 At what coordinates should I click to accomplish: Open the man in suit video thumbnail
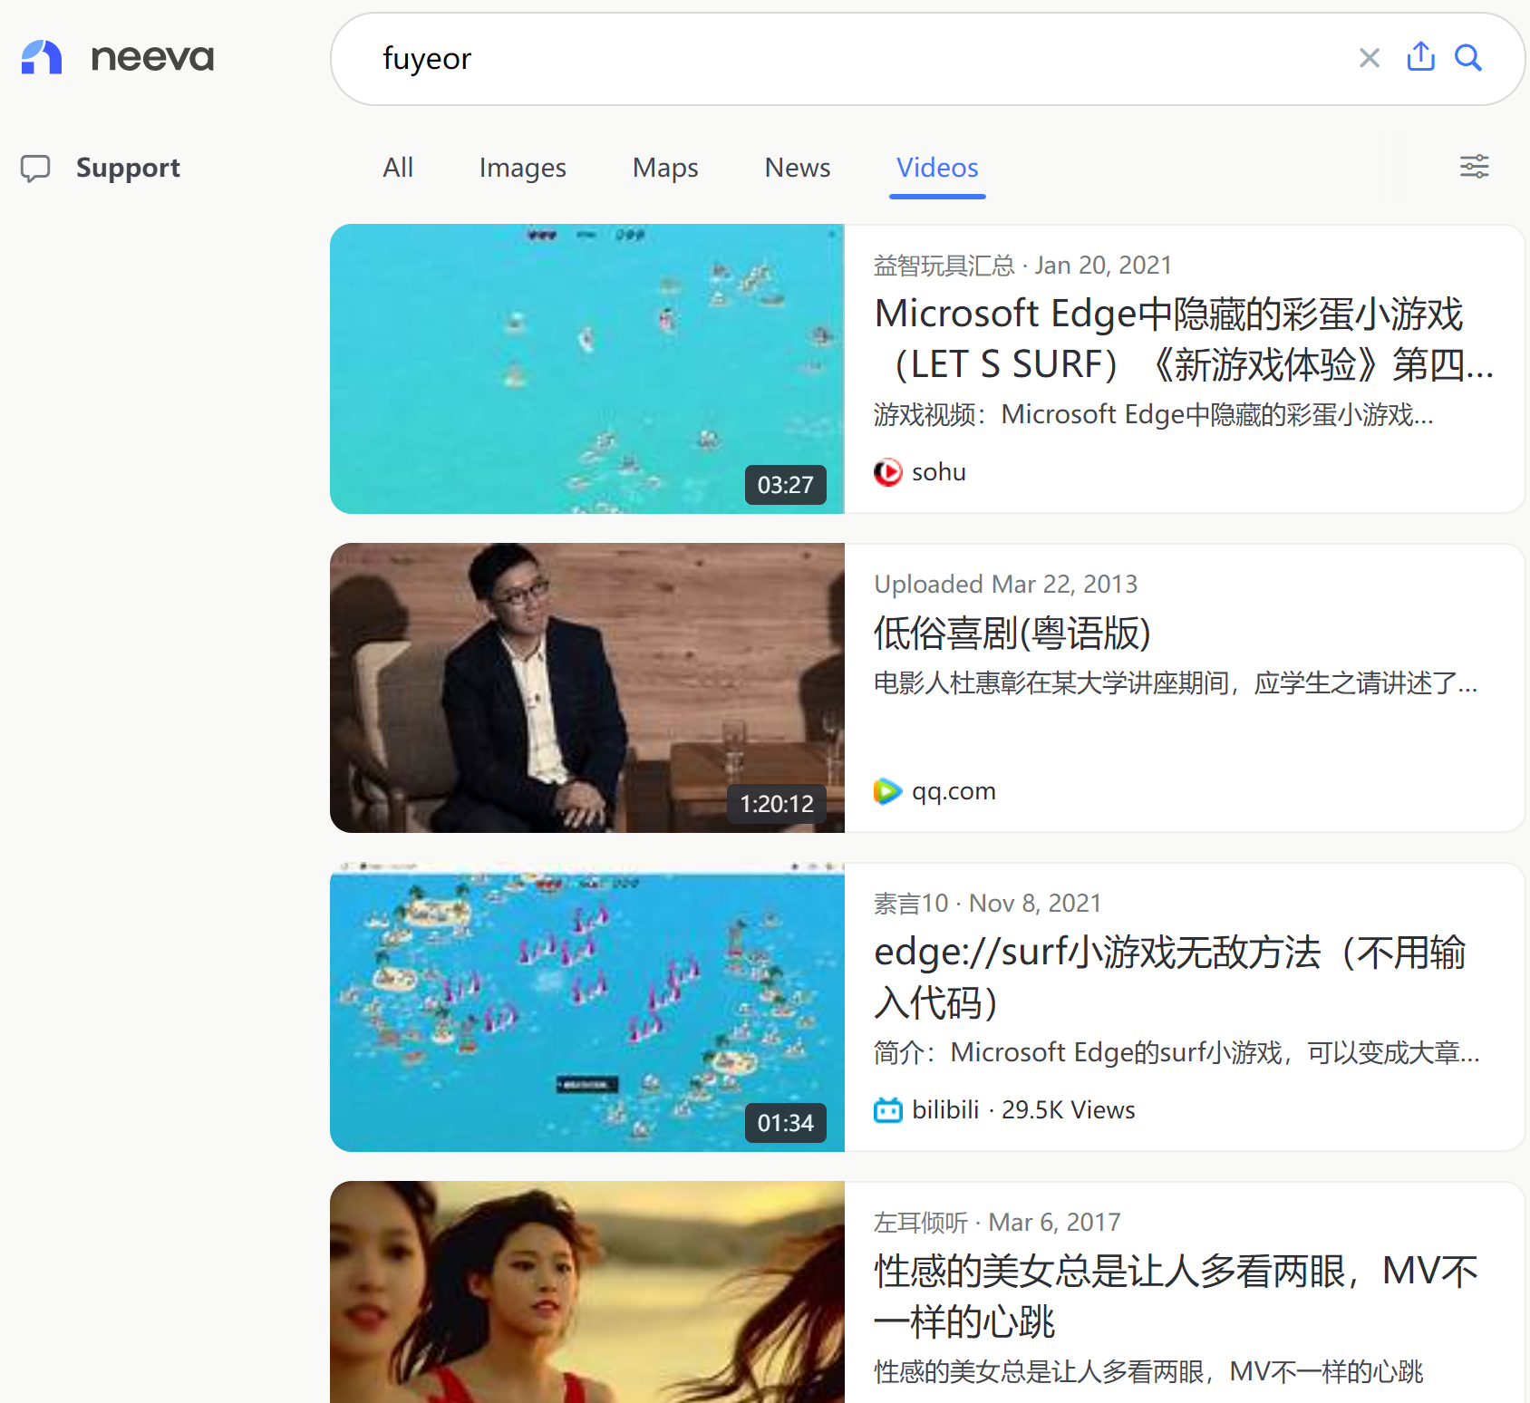[x=587, y=688]
